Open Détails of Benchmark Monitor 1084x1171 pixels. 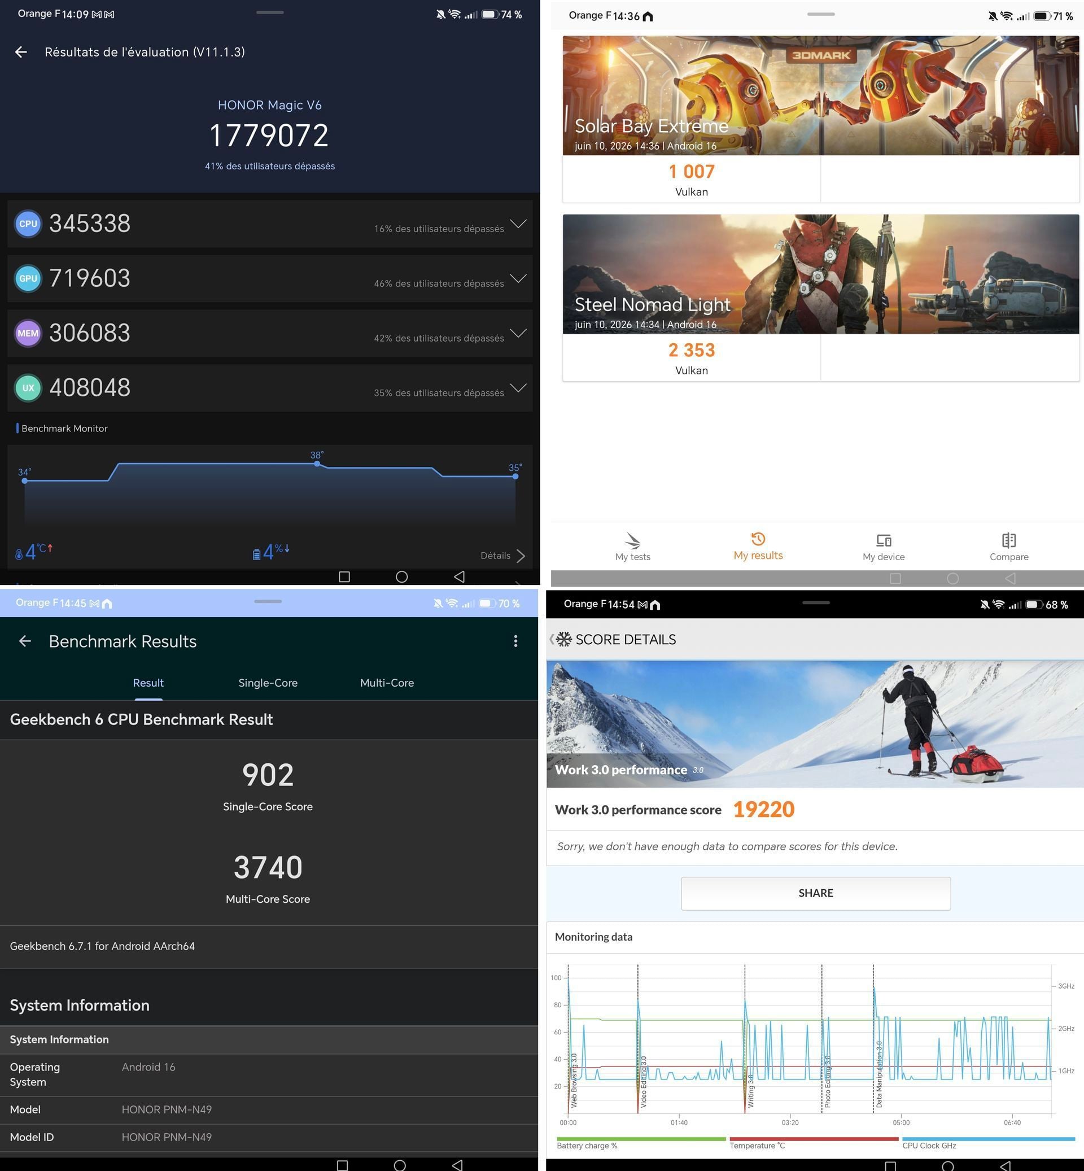point(502,556)
